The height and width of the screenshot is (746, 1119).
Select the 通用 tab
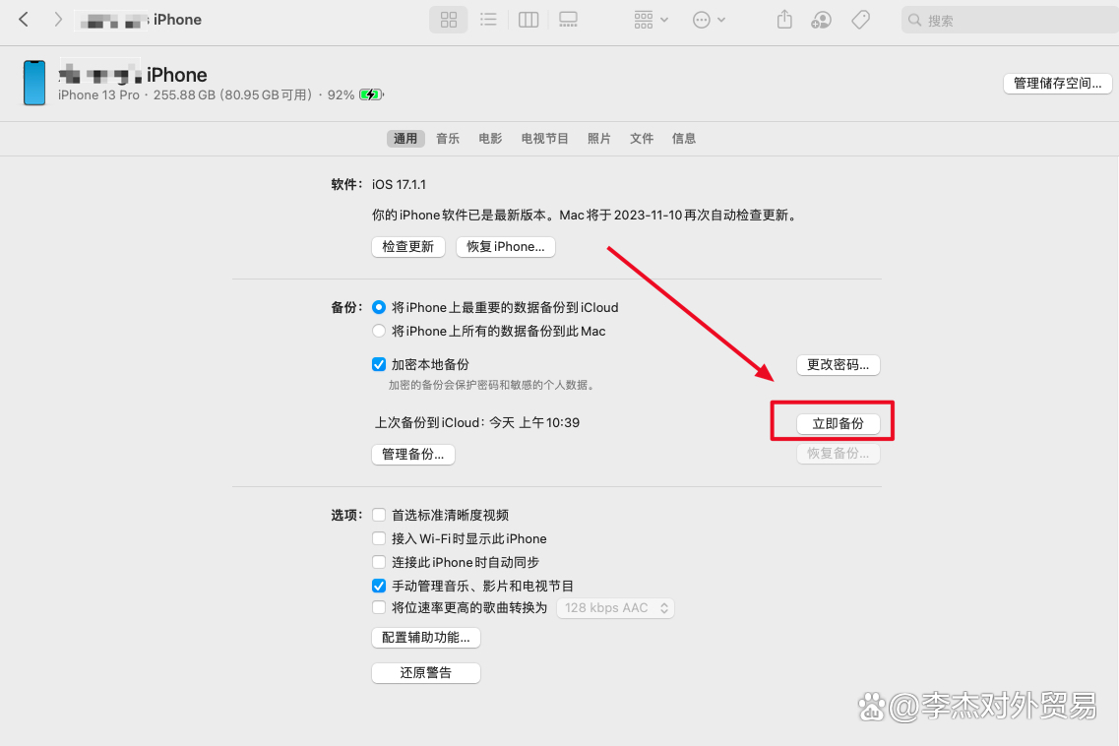point(405,139)
